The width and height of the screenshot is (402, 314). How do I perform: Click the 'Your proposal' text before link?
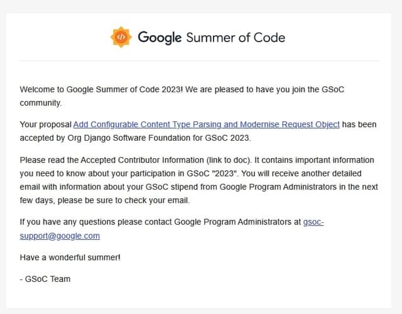46,124
